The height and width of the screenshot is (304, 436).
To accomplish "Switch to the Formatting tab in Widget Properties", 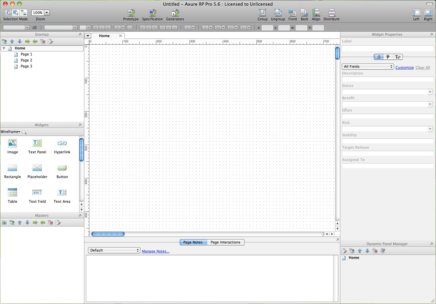I will (x=398, y=57).
